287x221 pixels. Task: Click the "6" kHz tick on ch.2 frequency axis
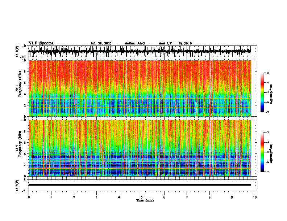[25, 143]
